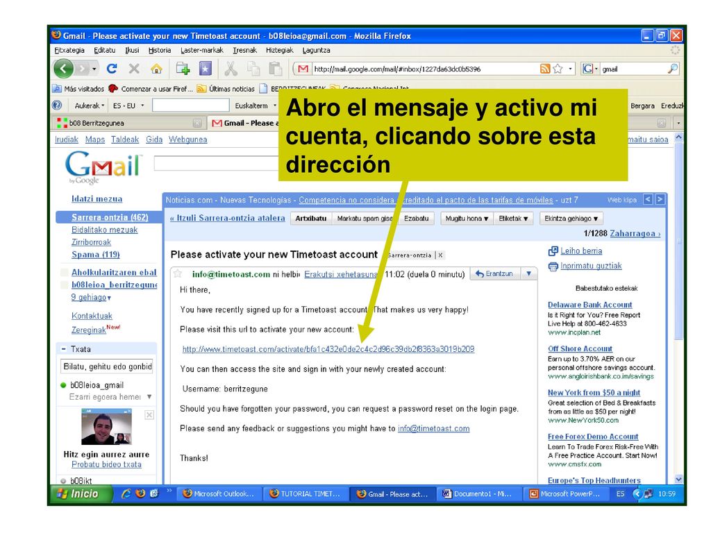Open the Ikusi menu
Image resolution: width=711 pixels, height=533 pixels.
tap(132, 50)
